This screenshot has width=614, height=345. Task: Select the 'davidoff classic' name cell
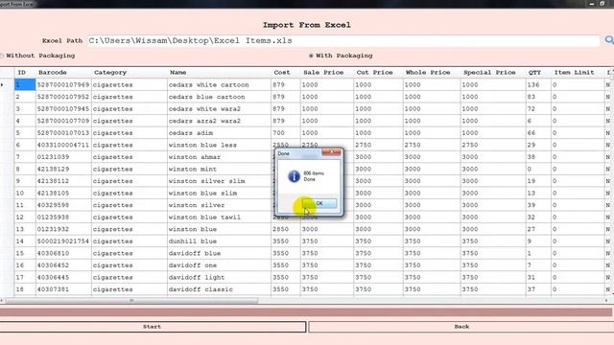click(219, 289)
